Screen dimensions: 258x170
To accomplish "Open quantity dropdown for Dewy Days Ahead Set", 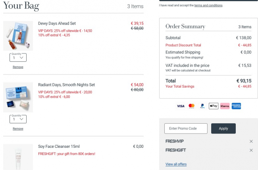I will pos(18,57).
